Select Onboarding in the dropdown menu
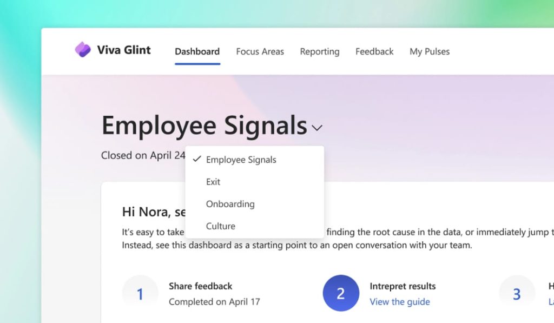 pos(254,204)
